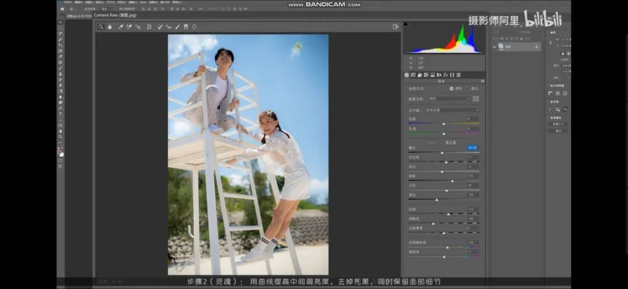Choose the Adjustment Brush tool
Image resolution: width=628 pixels, height=289 pixels.
[177, 27]
